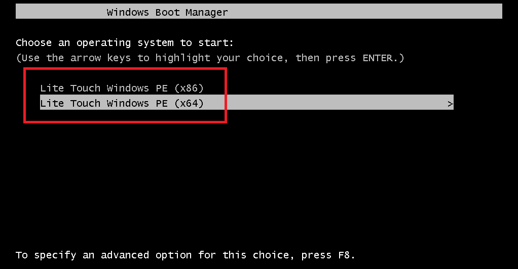
Task: Click the word 'Windows' in the title bar
Action: pos(128,12)
